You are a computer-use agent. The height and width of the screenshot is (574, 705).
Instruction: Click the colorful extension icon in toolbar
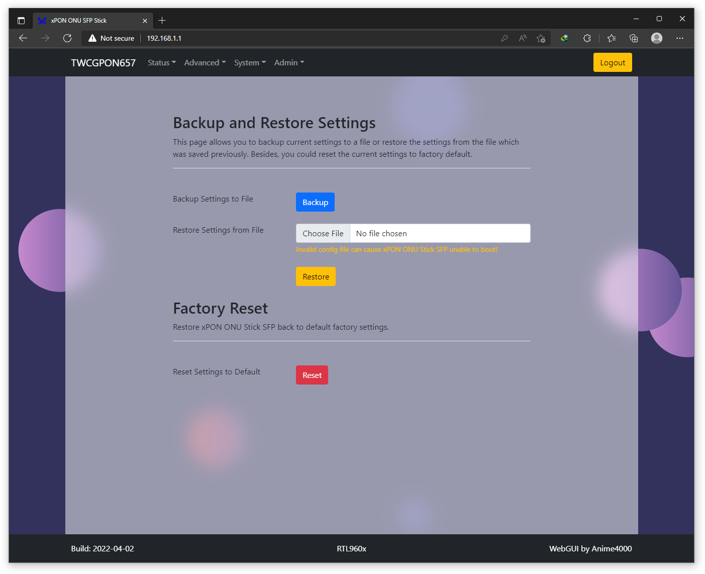click(x=565, y=38)
